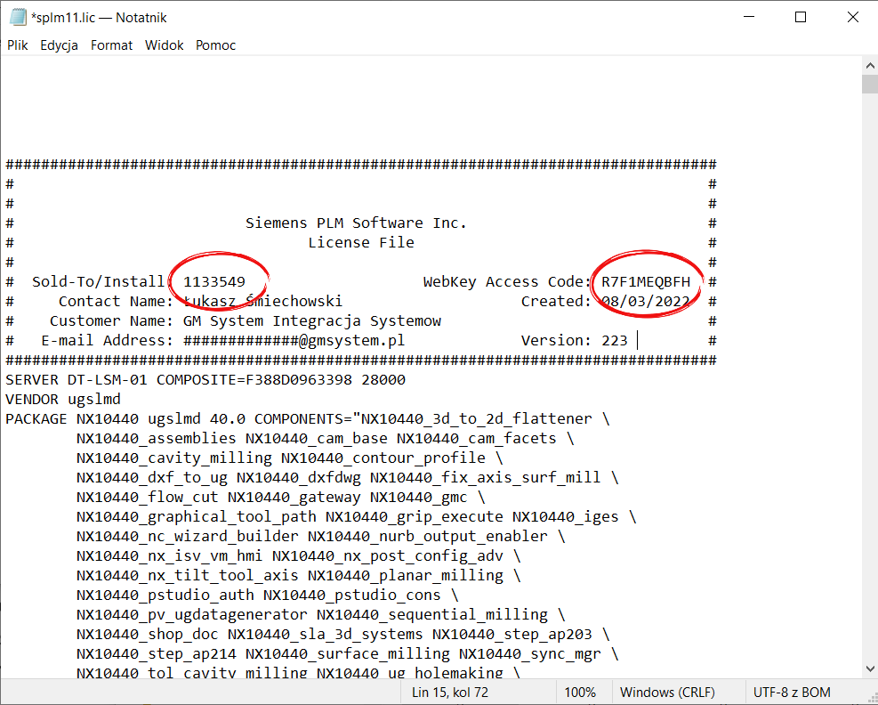Click 'Windows (CRLF)' in status bar
The height and width of the screenshot is (705, 878).
[x=667, y=693]
